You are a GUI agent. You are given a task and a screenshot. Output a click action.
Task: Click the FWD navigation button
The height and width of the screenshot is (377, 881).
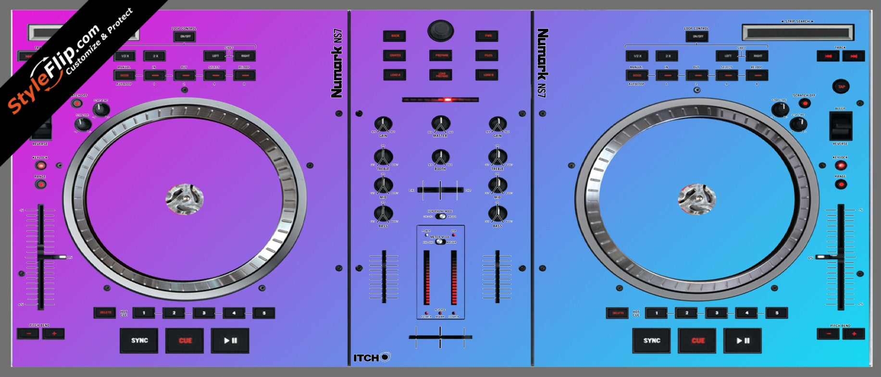[487, 36]
